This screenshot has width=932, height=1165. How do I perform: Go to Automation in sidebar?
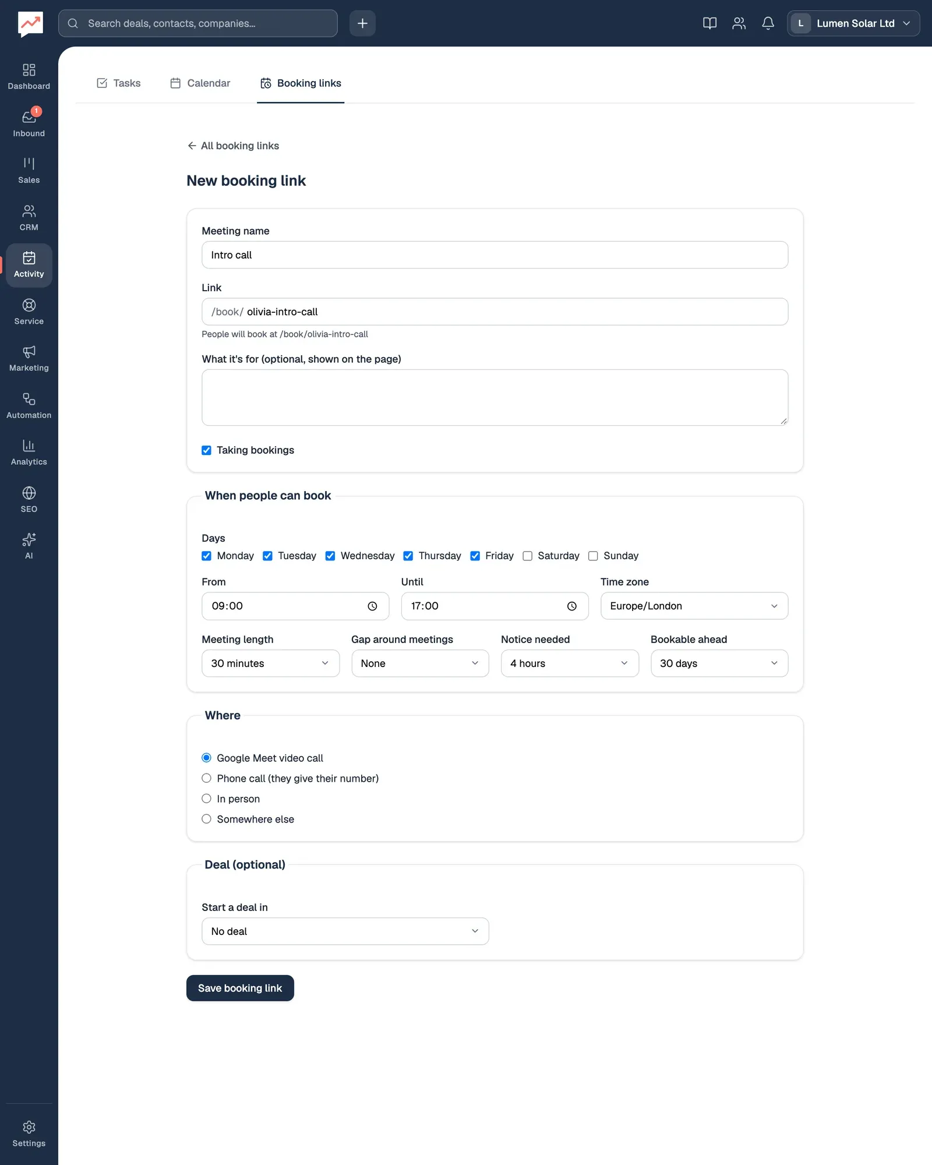coord(29,406)
